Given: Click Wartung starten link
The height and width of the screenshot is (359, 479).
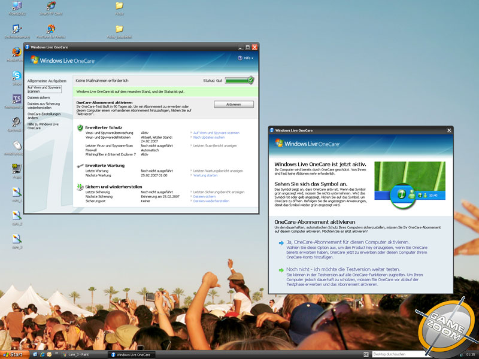Looking at the screenshot, I should [205, 175].
